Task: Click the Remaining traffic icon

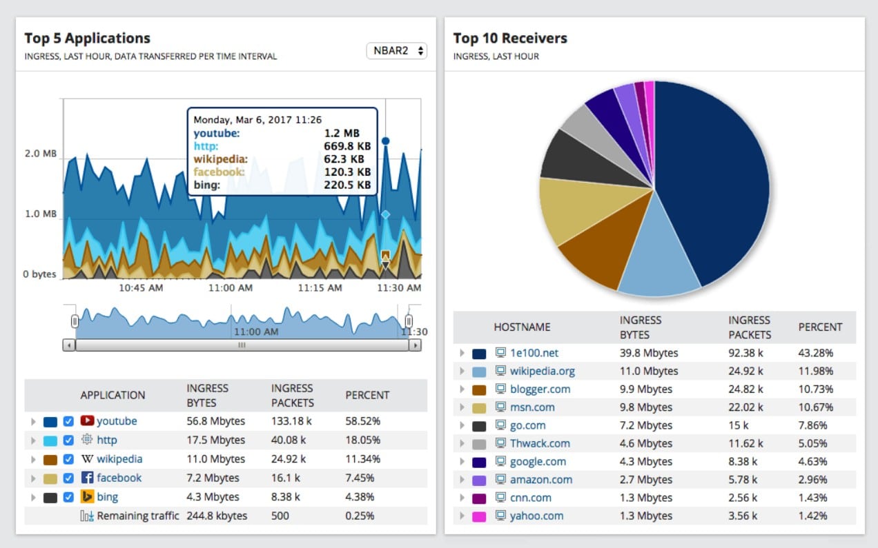Action: (x=87, y=516)
